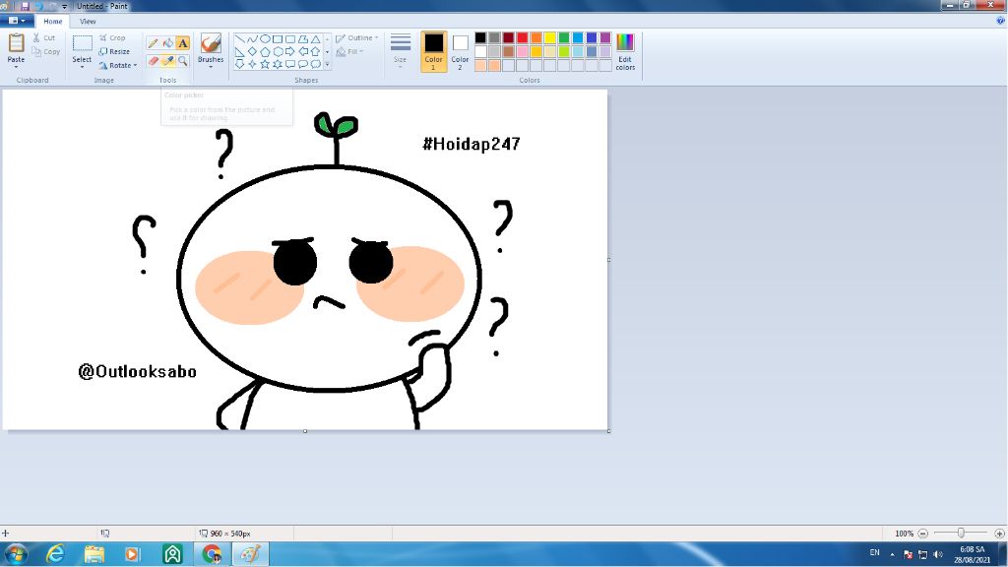Select the Color picker eyedropper tool
The height and width of the screenshot is (567, 1008).
[x=167, y=61]
